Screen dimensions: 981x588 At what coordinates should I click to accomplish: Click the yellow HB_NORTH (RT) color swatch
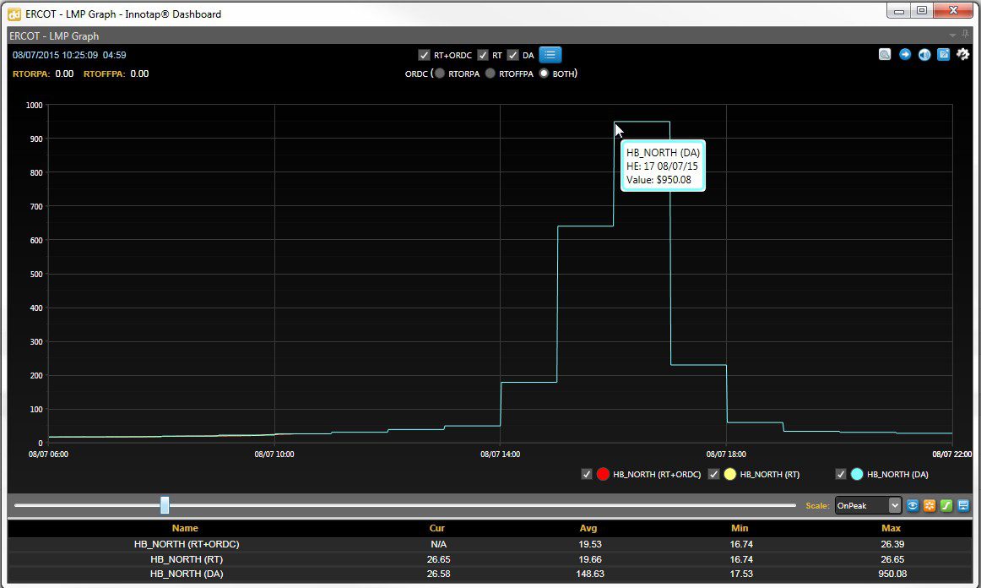729,474
